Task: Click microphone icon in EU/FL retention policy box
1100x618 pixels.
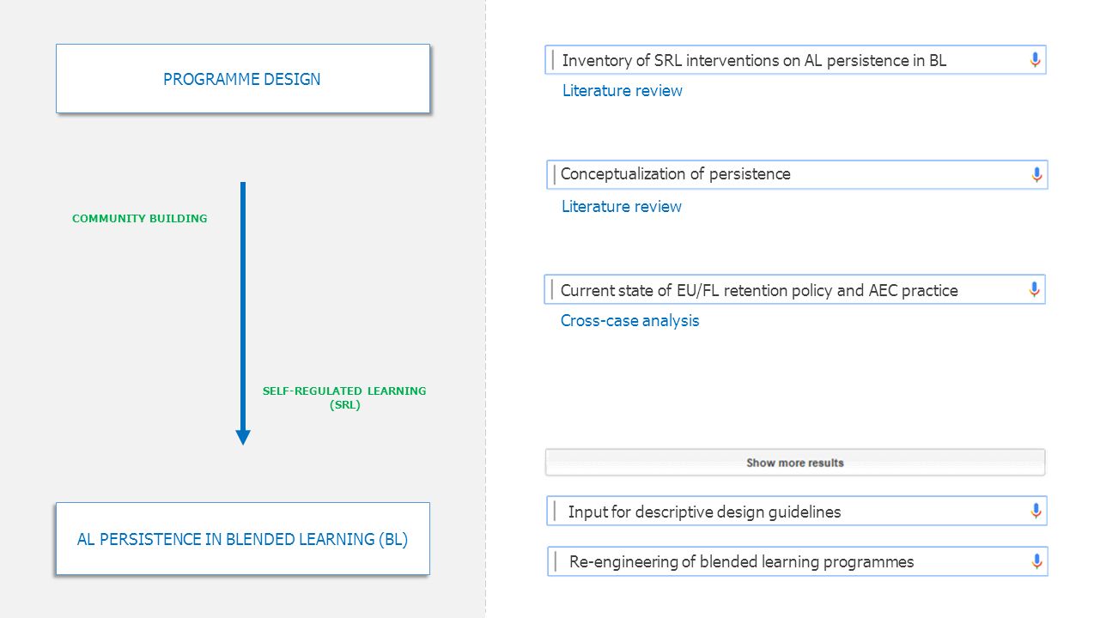Action: click(x=1034, y=290)
